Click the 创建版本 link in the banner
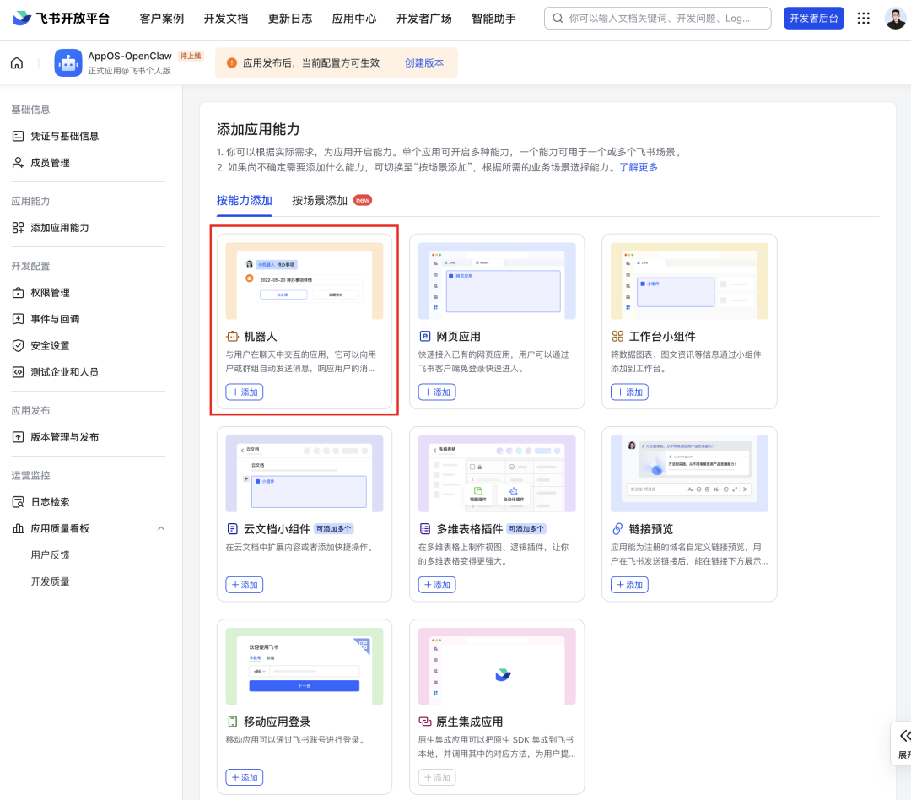911x800 pixels. [425, 62]
